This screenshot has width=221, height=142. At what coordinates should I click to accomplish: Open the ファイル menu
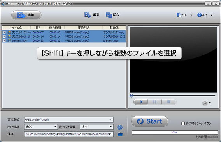pos(184,15)
